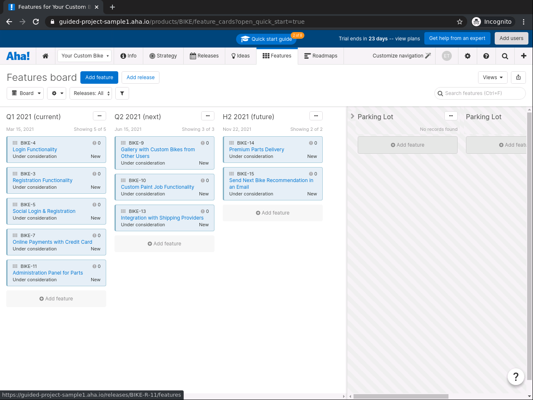The image size is (533, 400).
Task: Open the Roadmaps tab
Action: pyautogui.click(x=321, y=56)
